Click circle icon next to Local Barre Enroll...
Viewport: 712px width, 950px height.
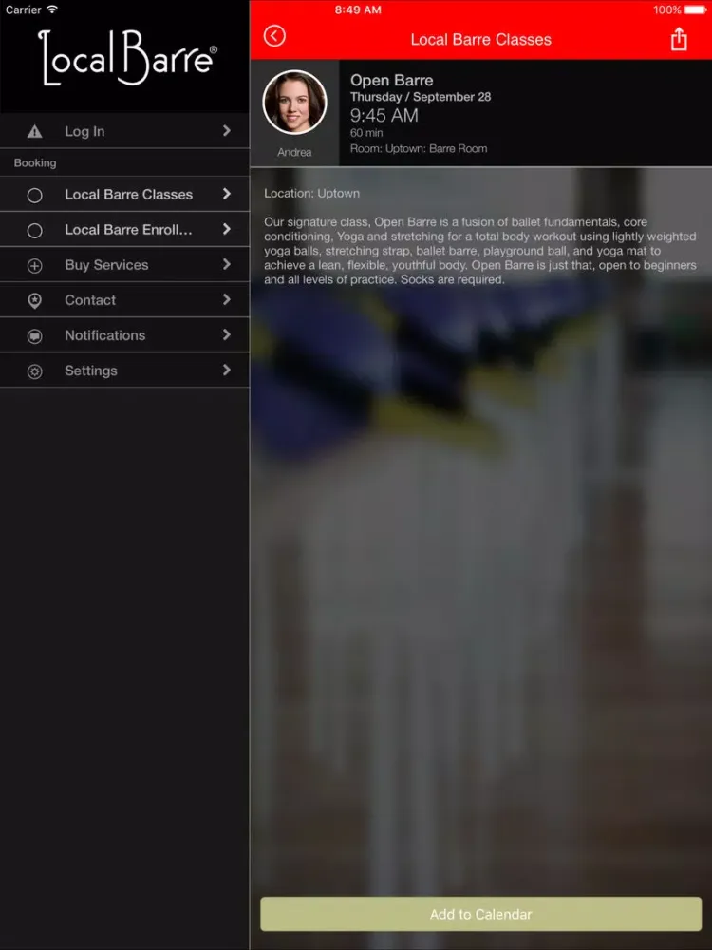(34, 230)
